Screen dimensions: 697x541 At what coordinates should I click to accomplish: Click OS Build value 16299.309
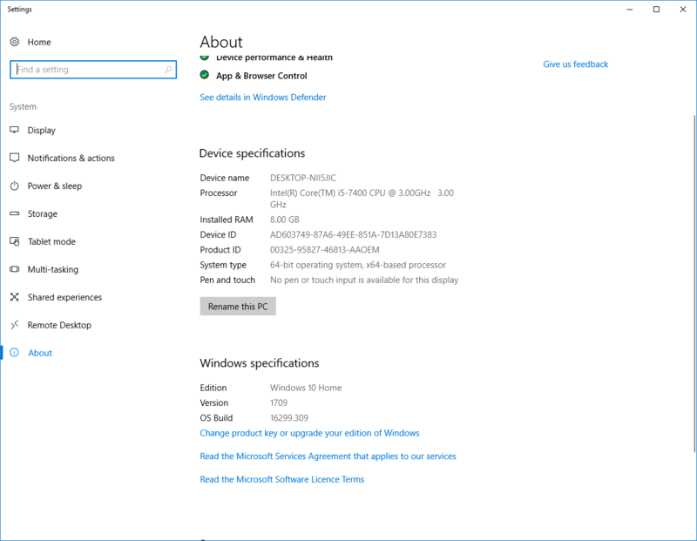pyautogui.click(x=289, y=418)
